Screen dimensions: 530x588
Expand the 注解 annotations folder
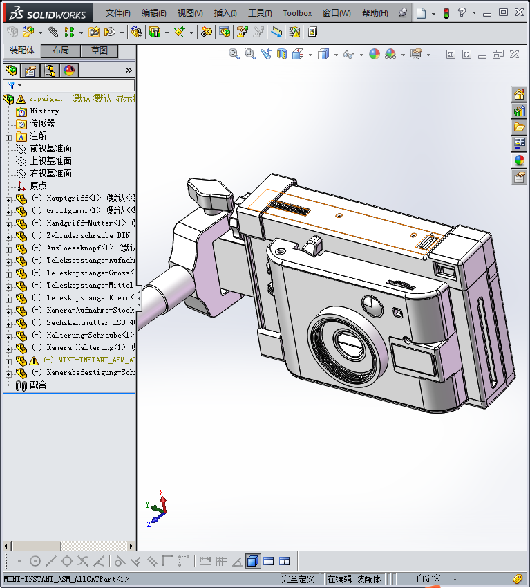tap(8, 137)
